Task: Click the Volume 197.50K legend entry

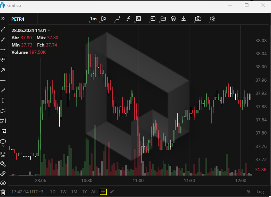Action: (28, 52)
